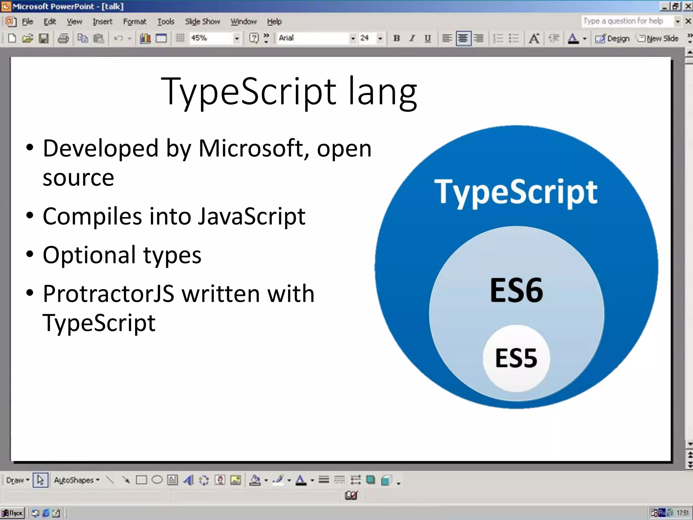The width and height of the screenshot is (693, 520).
Task: Apply a shadow style
Action: tap(371, 480)
